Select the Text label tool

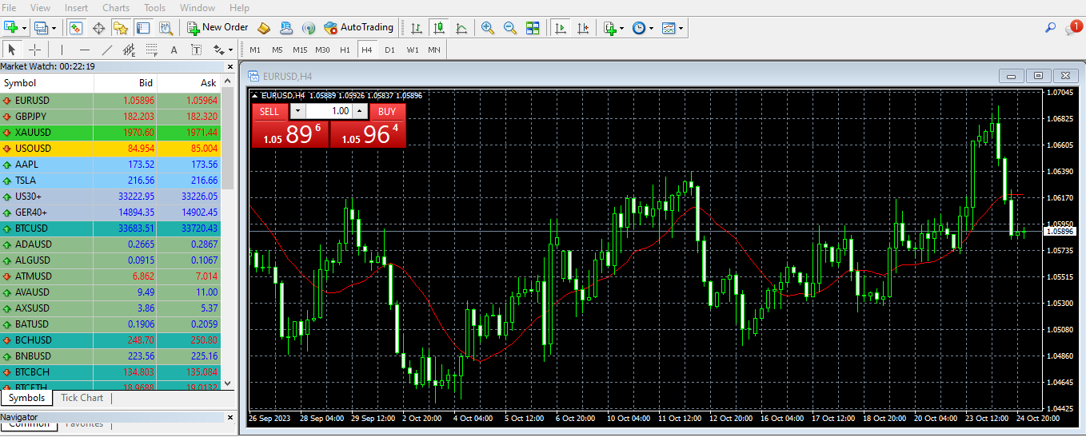(174, 50)
